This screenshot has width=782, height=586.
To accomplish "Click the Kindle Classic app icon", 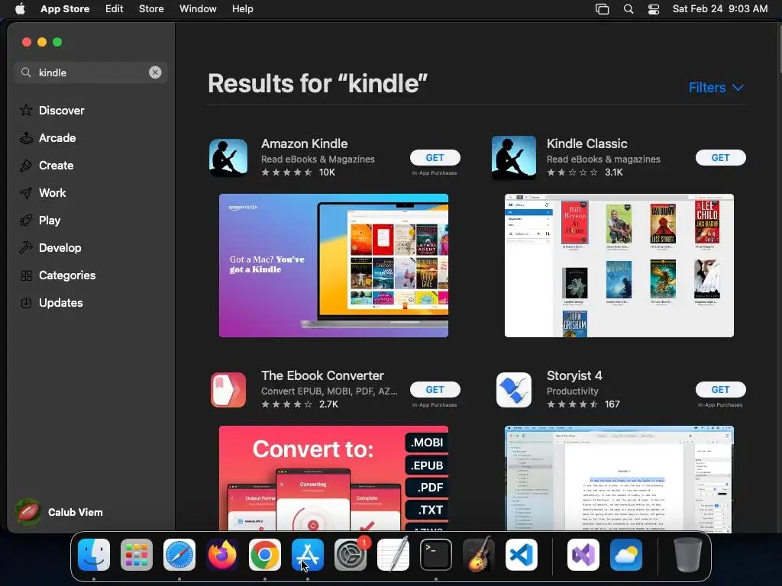I will pos(514,158).
